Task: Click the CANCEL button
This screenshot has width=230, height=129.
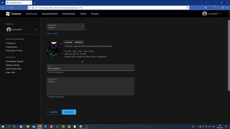Action: click(x=54, y=112)
